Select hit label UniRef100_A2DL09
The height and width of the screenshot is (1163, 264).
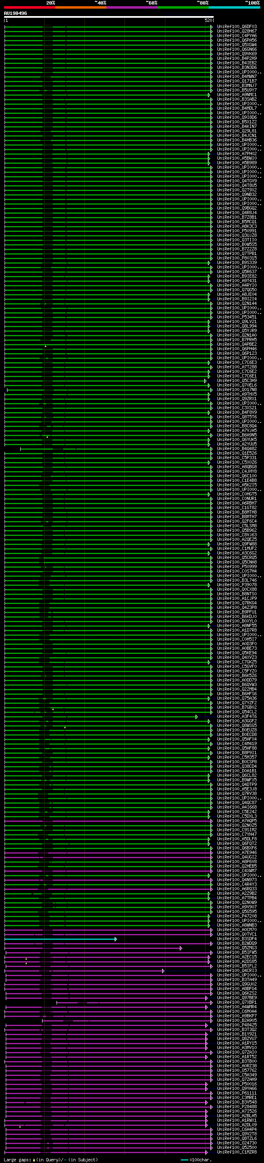(237, 1125)
